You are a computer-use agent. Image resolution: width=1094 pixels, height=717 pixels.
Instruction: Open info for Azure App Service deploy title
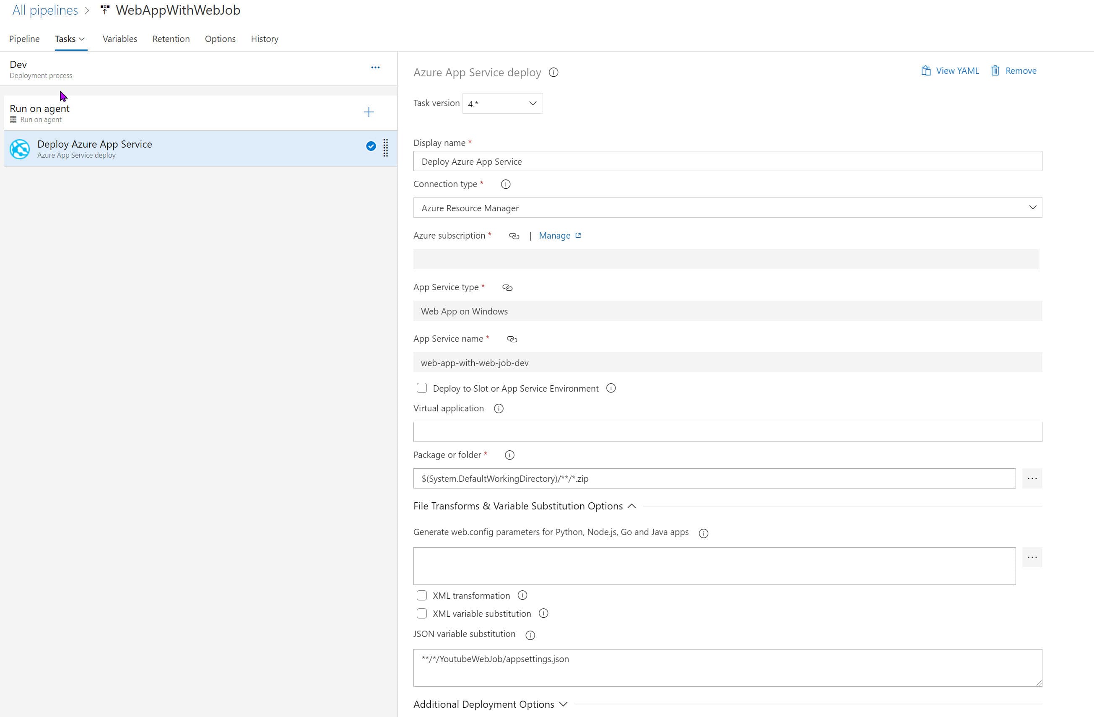[553, 72]
